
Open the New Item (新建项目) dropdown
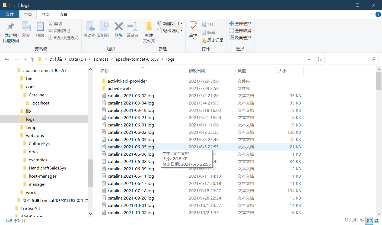tap(170, 24)
